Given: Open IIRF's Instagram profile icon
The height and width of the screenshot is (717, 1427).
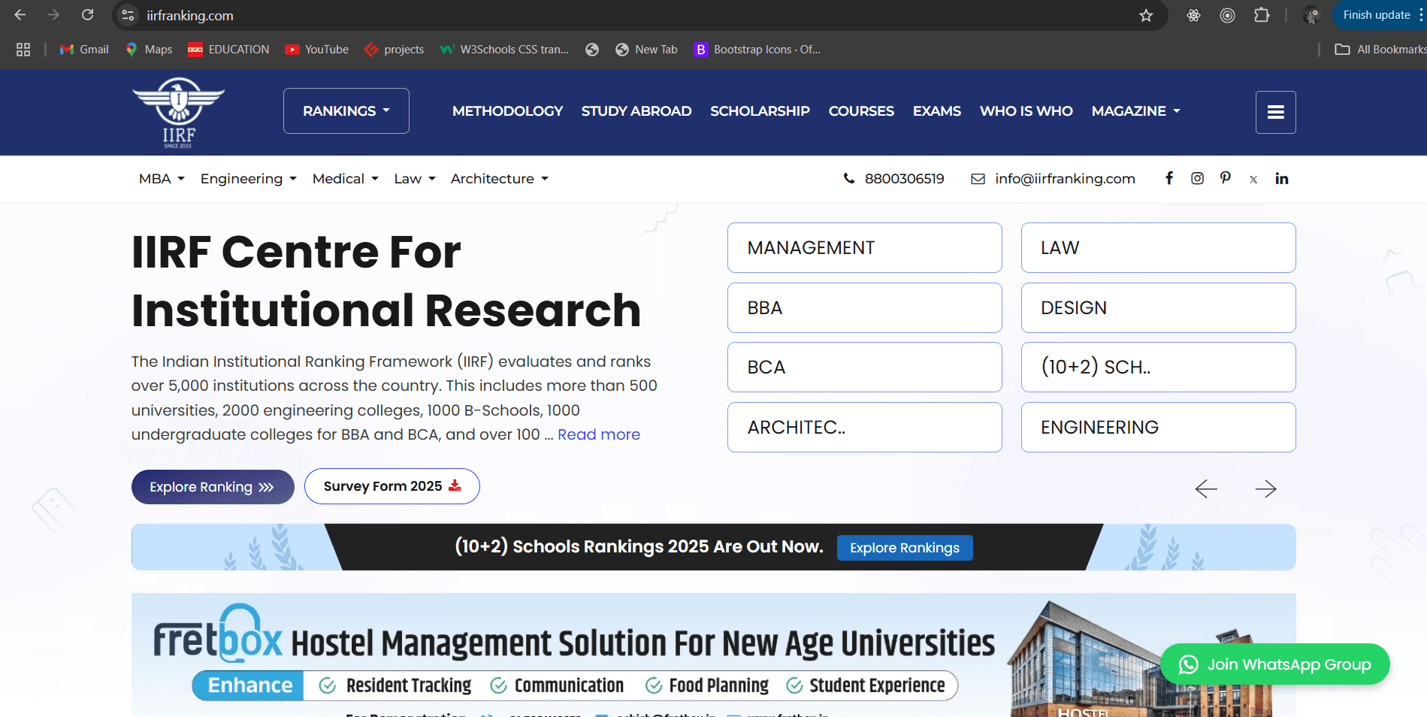Looking at the screenshot, I should click(x=1197, y=178).
